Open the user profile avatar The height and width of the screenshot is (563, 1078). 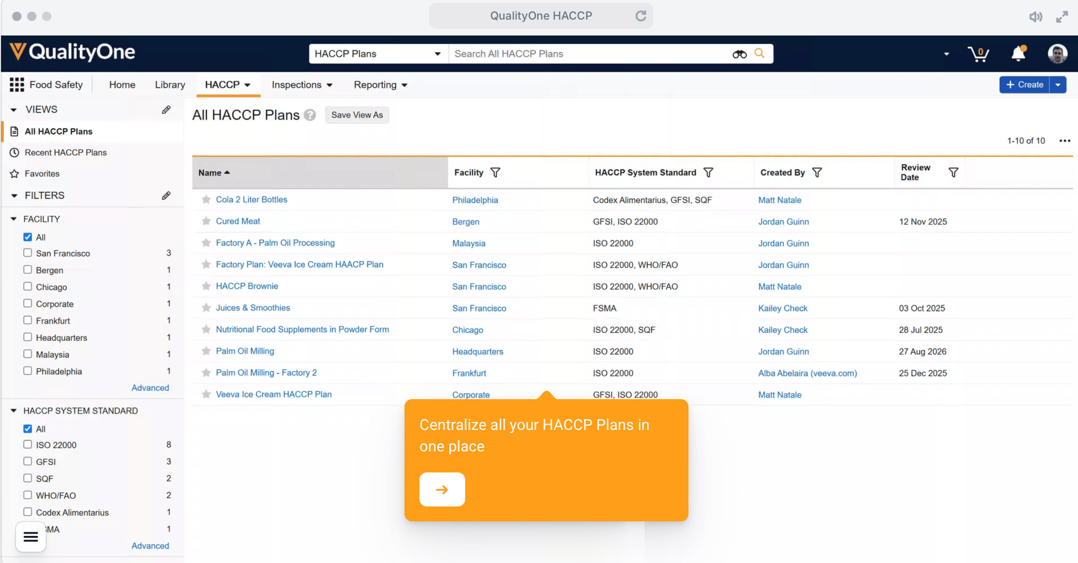[x=1058, y=53]
